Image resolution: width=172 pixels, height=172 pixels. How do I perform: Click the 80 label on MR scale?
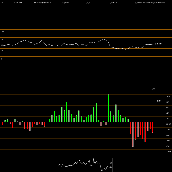[x=168, y=102]
